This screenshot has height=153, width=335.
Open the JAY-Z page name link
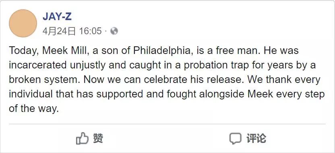tap(57, 17)
